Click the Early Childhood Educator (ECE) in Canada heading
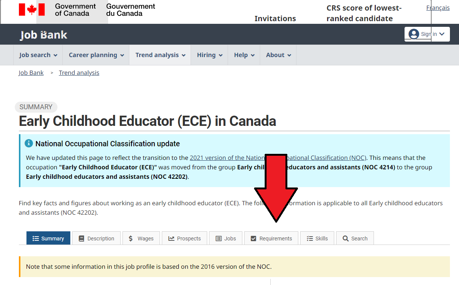This screenshot has width=459, height=285. pos(147,121)
